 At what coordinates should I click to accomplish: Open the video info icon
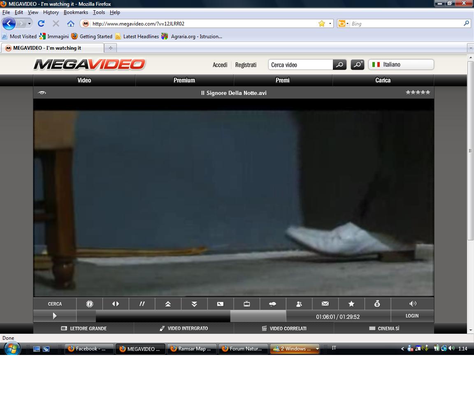pyautogui.click(x=90, y=304)
